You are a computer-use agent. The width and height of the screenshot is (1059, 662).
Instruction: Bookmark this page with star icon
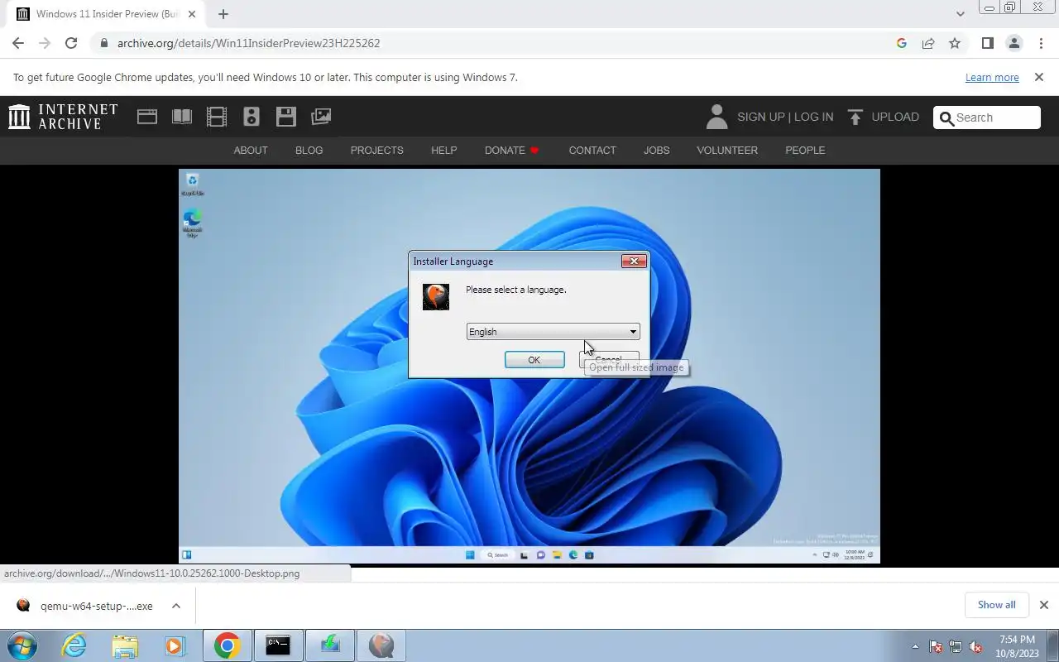(955, 43)
